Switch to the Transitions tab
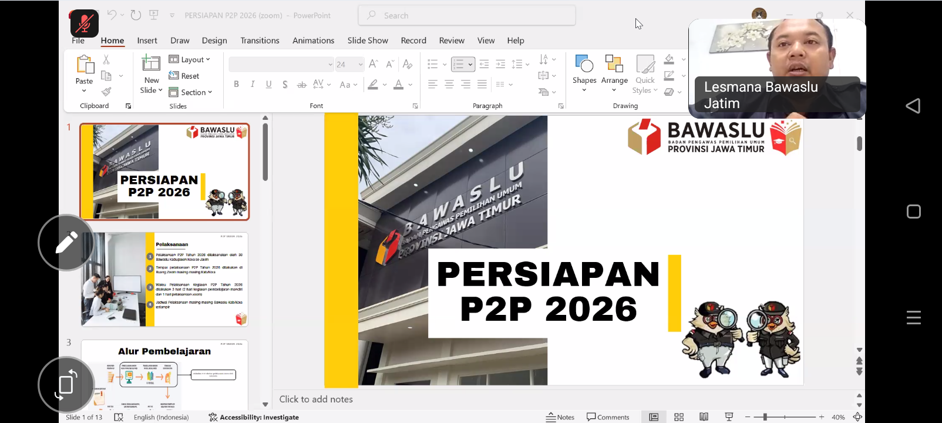The image size is (942, 423). click(260, 41)
